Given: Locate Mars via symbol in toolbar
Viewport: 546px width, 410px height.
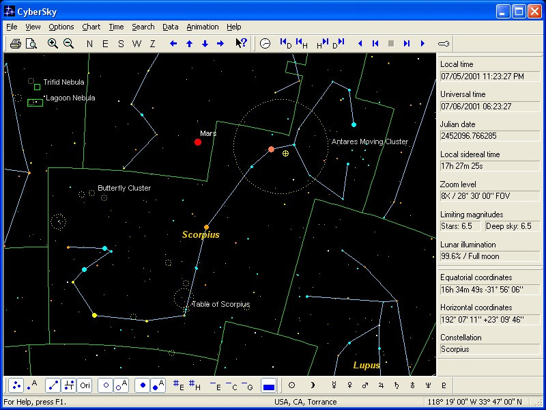Looking at the screenshot, I should point(365,385).
